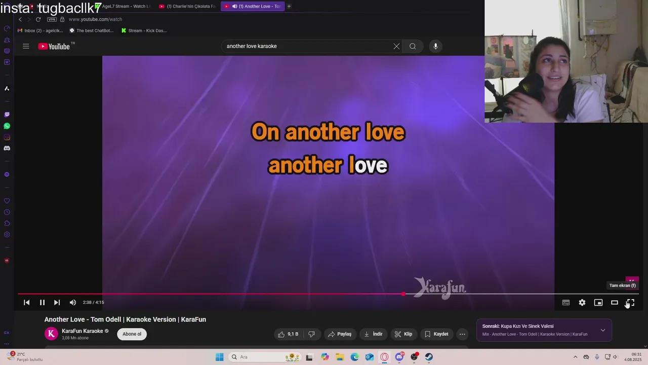Screen dimensions: 648x365
Task: Download the video with İndir
Action: click(x=373, y=334)
